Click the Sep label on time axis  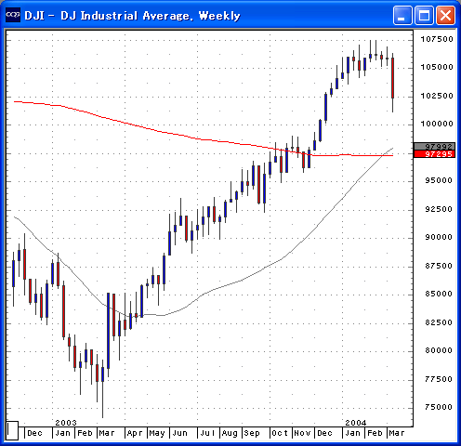tap(252, 433)
